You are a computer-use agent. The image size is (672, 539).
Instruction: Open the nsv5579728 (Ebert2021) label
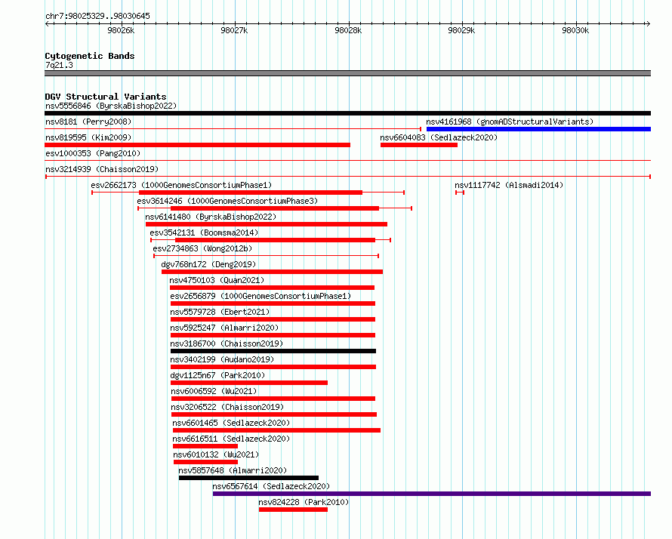220,312
